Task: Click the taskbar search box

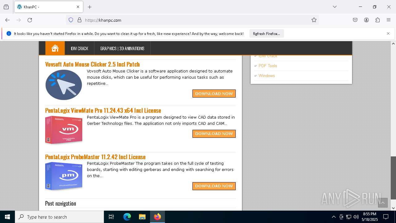Action: pyautogui.click(x=59, y=217)
